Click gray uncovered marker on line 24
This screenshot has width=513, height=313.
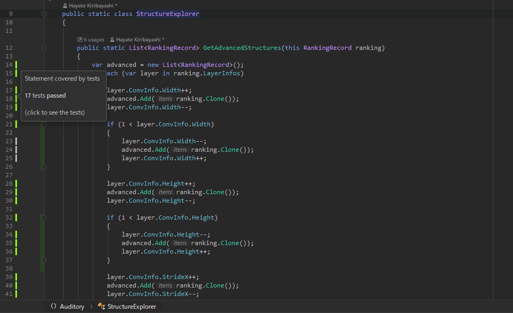pos(16,150)
